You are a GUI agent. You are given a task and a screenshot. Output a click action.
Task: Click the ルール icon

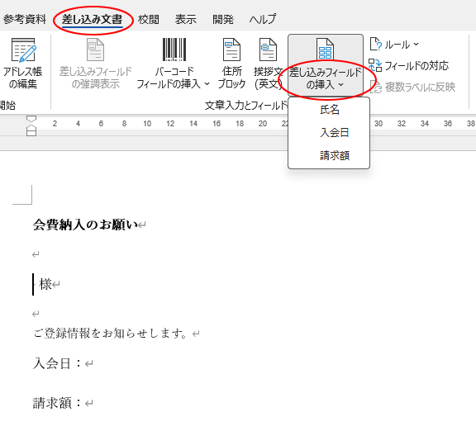coord(375,45)
